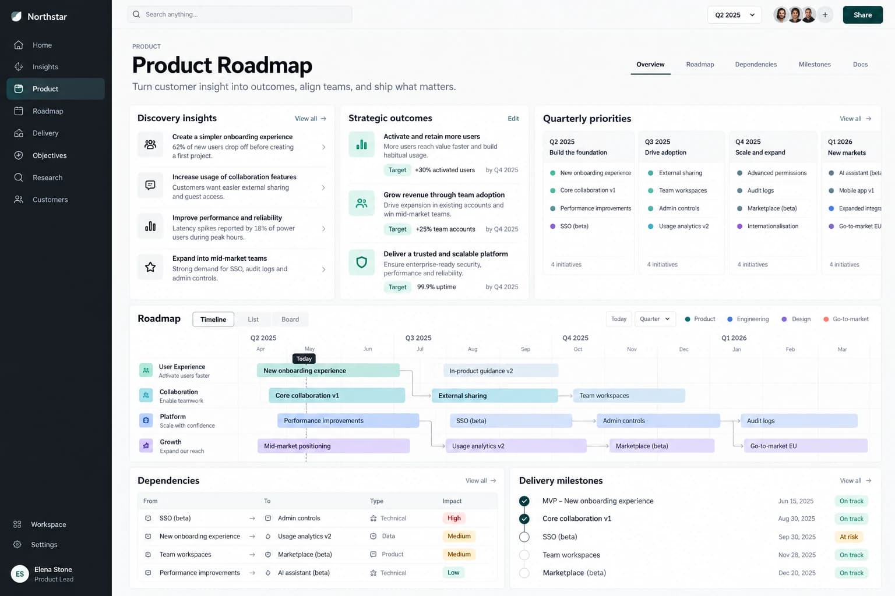Screen dimensions: 895x596
Task: Click the Share button
Action: coord(862,15)
